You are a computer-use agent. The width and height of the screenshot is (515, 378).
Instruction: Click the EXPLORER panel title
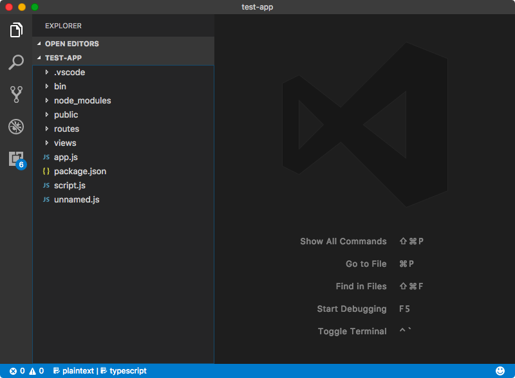point(63,26)
